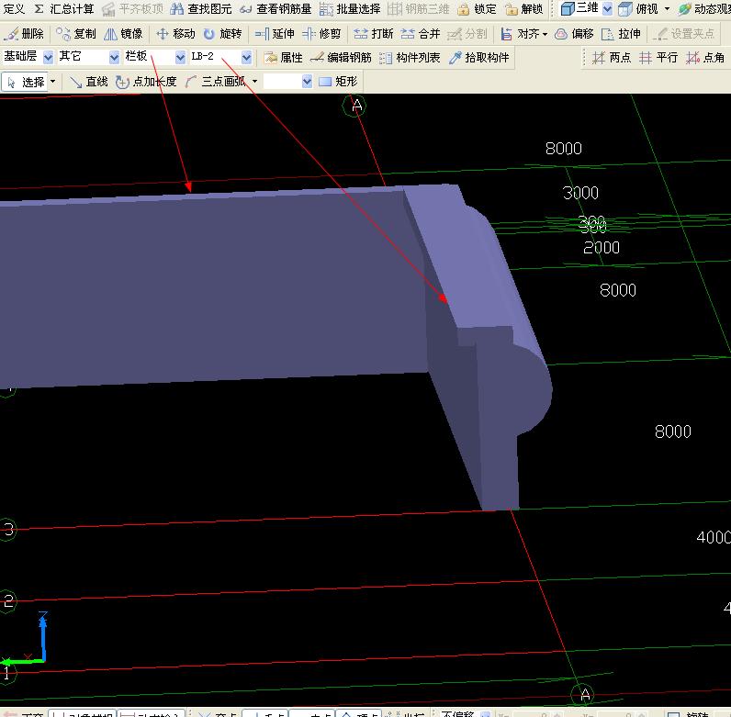Select the 拉伸 stretch tool
This screenshot has height=717, width=731.
[x=621, y=34]
